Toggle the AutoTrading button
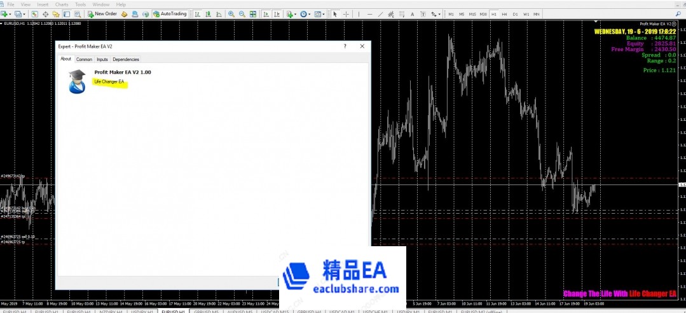 pyautogui.click(x=170, y=13)
